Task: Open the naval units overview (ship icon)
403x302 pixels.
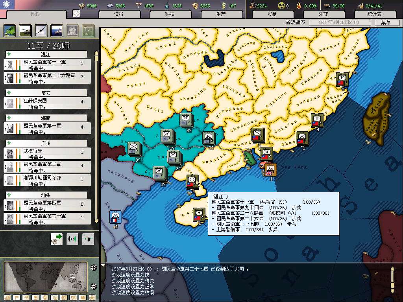Action: (x=57, y=31)
